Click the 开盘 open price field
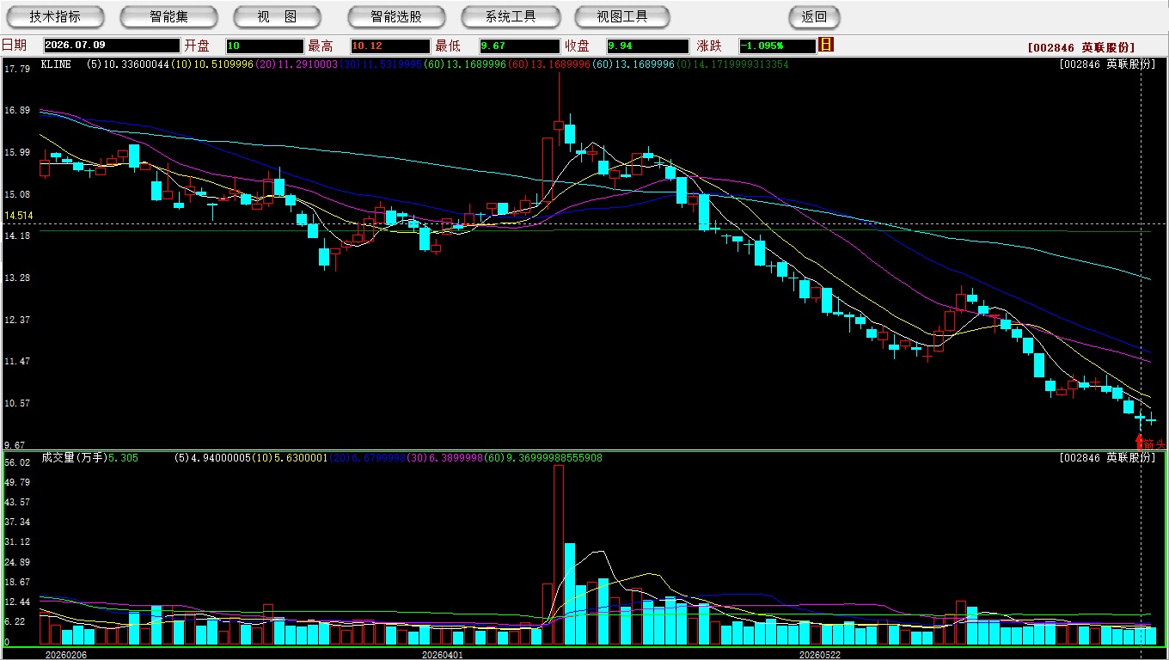Screen dimensions: 1169x660 (265, 46)
